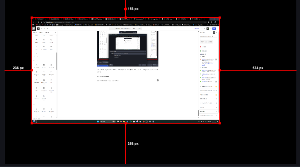Expand the social appearance section

coord(208,103)
